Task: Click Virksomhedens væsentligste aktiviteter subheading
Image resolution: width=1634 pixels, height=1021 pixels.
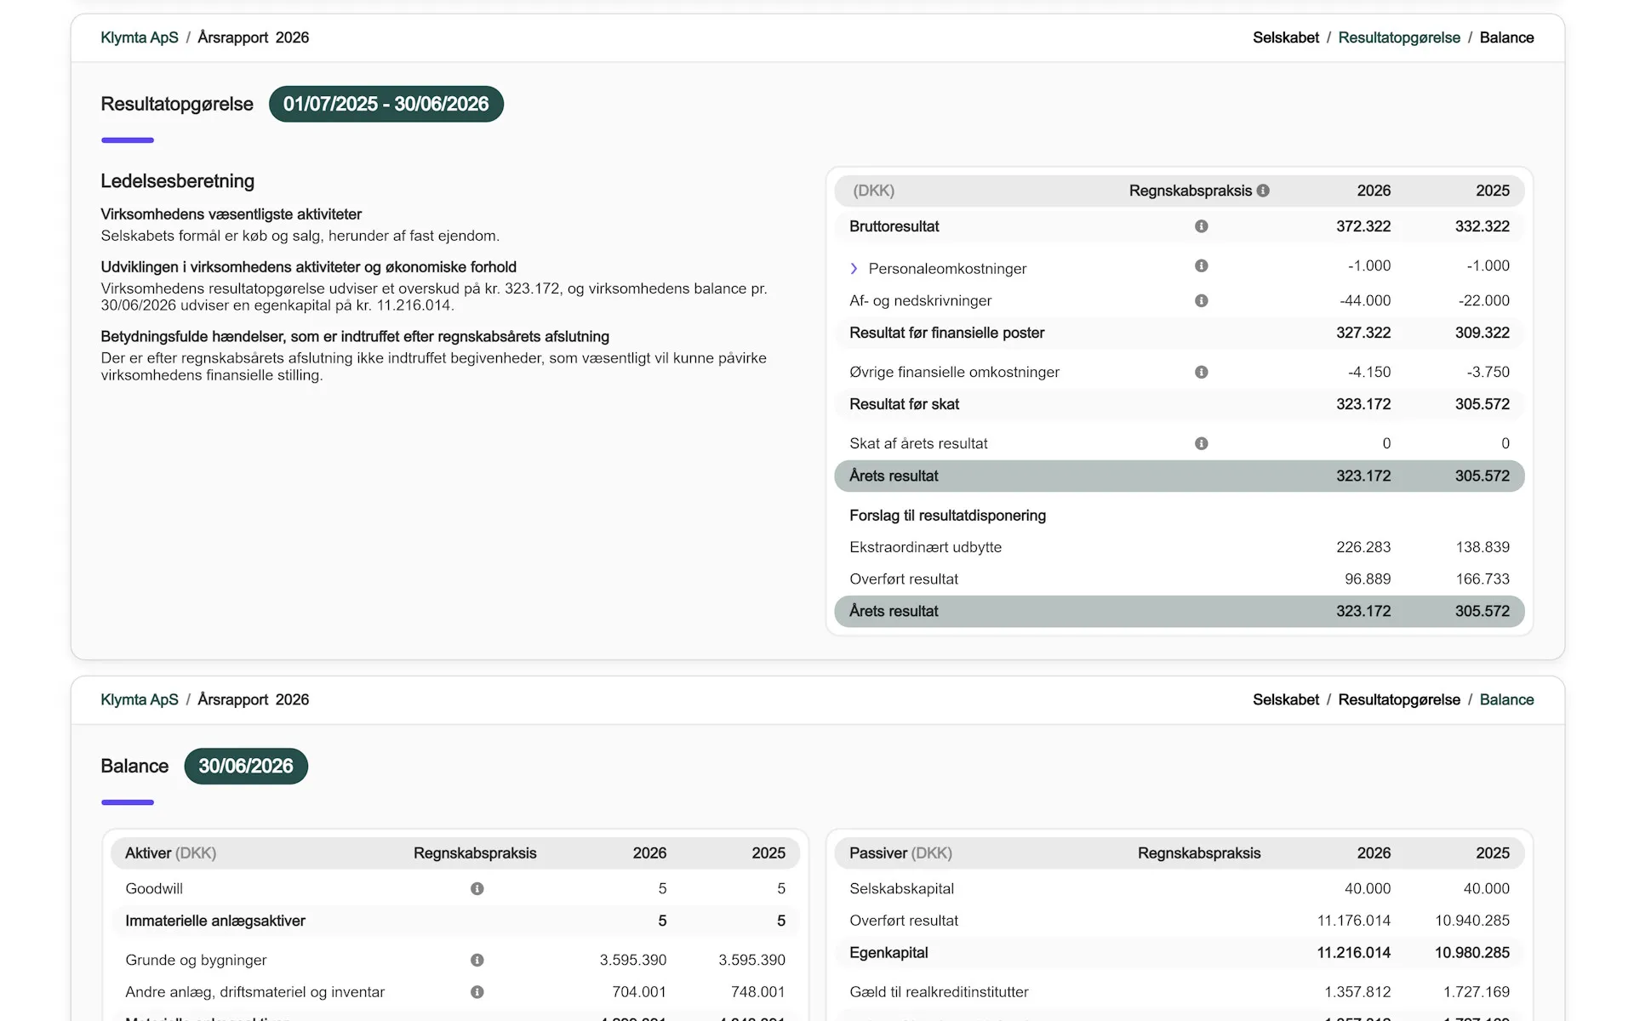Action: click(231, 214)
